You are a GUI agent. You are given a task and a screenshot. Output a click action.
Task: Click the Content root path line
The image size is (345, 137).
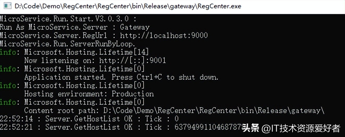click(x=174, y=110)
